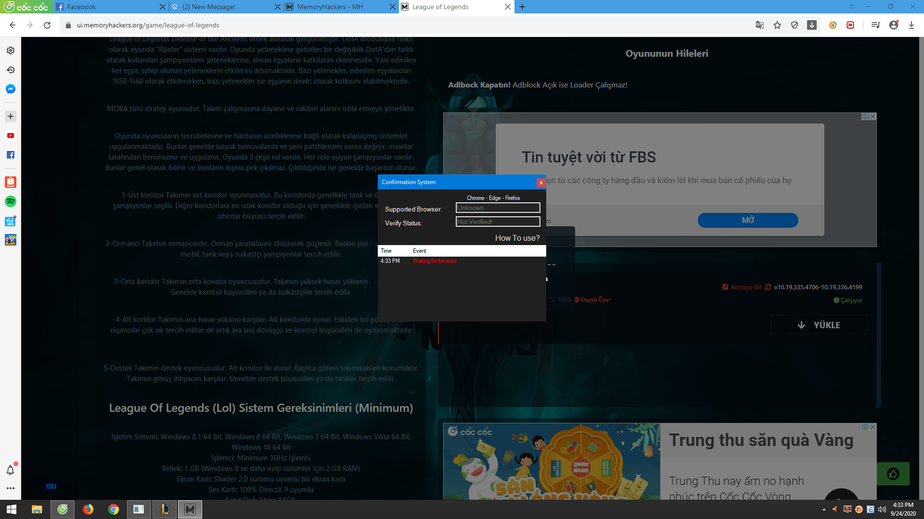Open File Explorer from the taskbar
Screen dimensions: 924x519
37,509
